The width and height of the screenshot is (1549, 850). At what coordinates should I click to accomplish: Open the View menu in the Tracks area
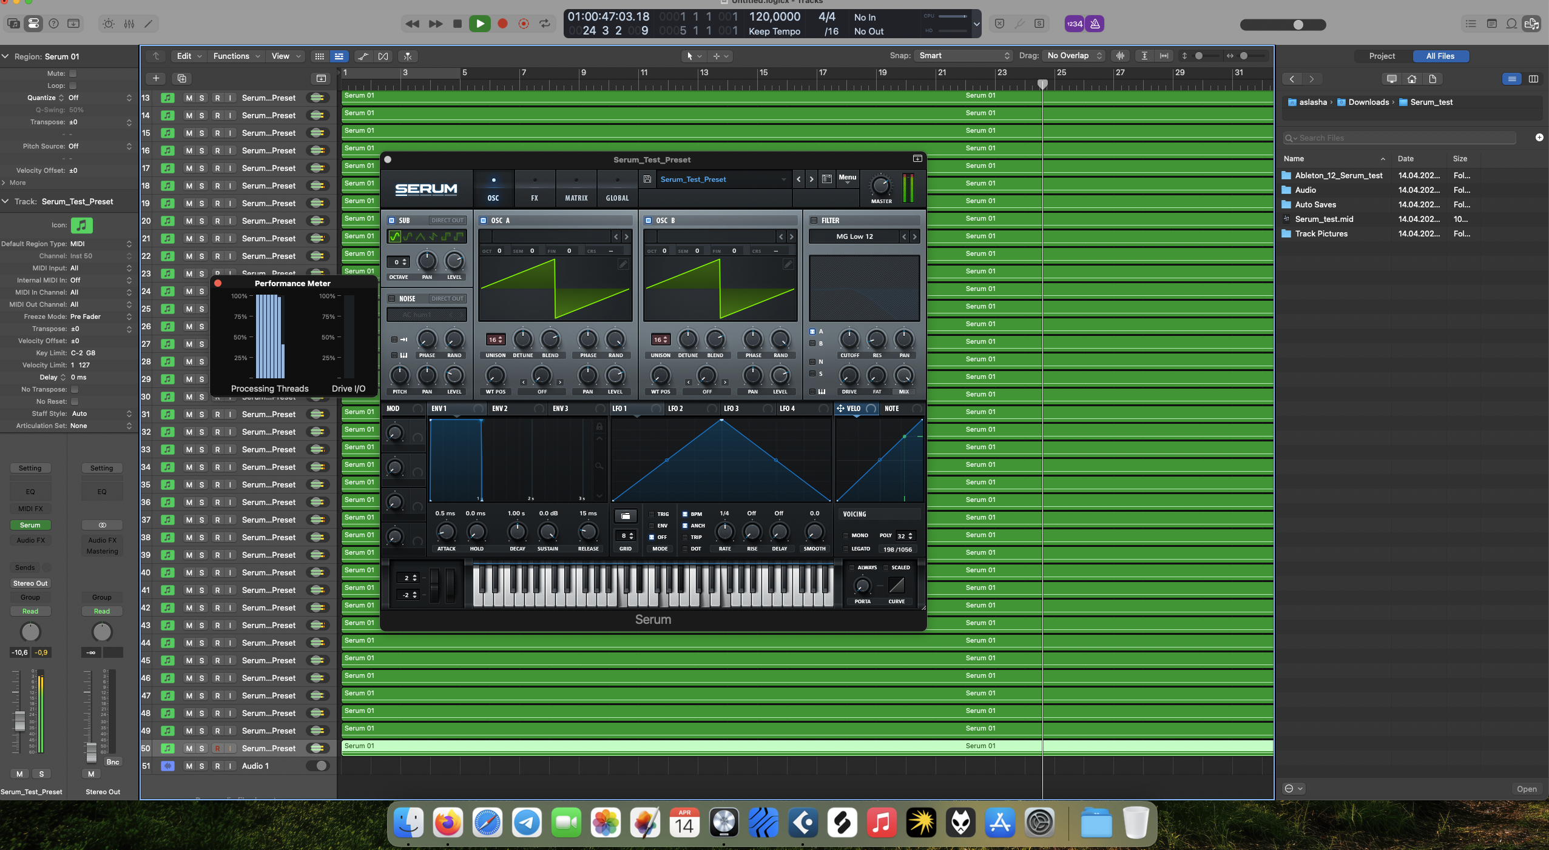coord(285,56)
